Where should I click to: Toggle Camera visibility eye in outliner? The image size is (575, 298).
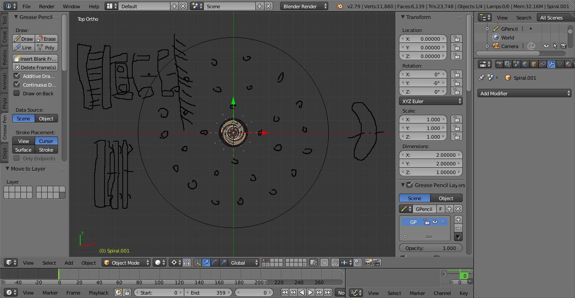point(546,46)
